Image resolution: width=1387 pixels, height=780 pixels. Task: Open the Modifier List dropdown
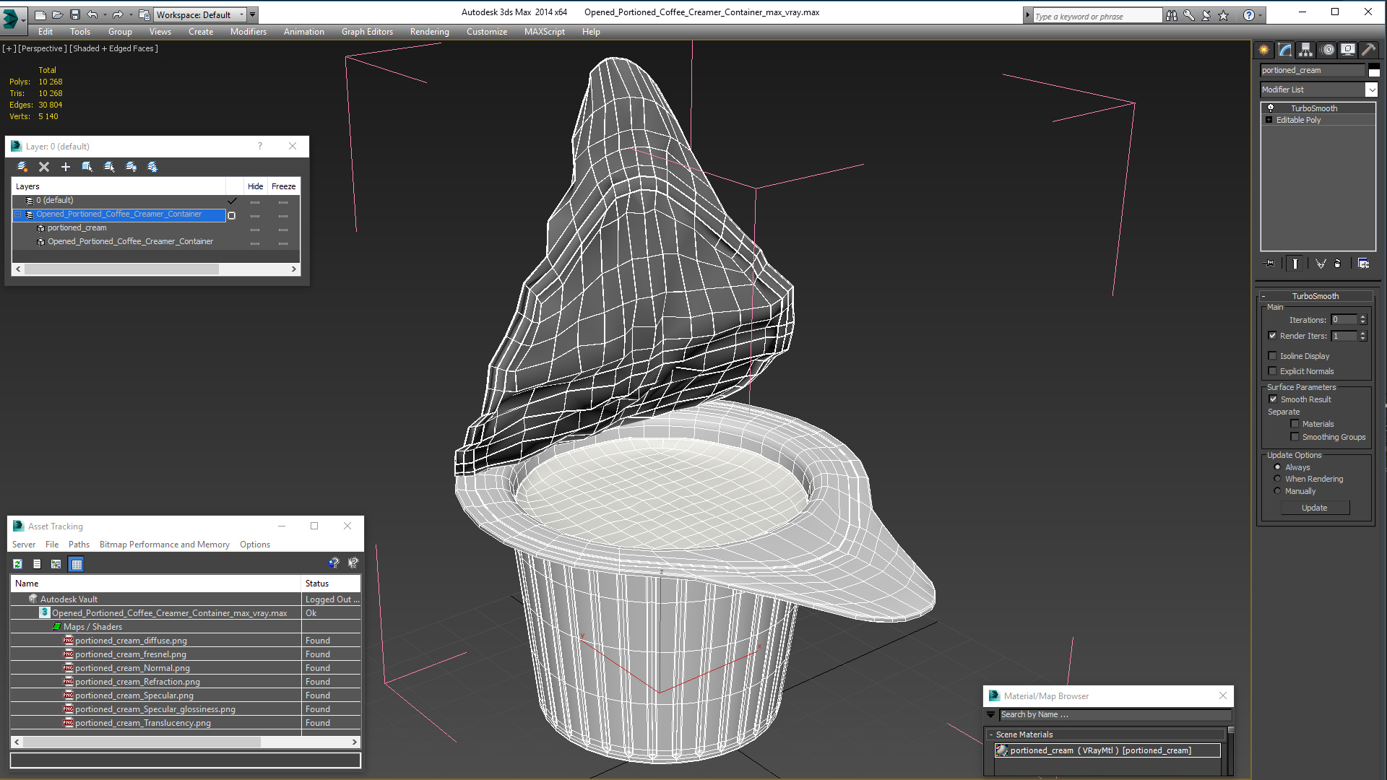[x=1371, y=90]
